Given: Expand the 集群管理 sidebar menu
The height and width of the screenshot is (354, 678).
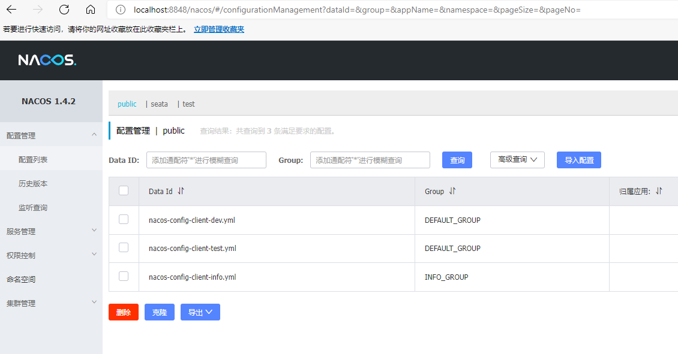Looking at the screenshot, I should pyautogui.click(x=51, y=303).
